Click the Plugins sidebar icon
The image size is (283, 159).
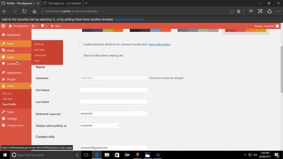pyautogui.click(x=4, y=79)
